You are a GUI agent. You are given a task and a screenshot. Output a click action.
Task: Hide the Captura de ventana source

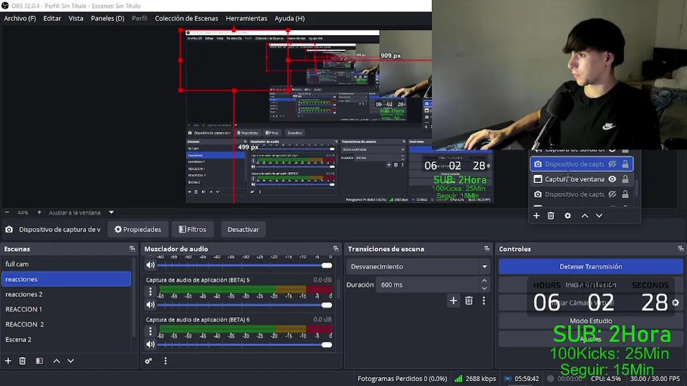[x=612, y=179]
